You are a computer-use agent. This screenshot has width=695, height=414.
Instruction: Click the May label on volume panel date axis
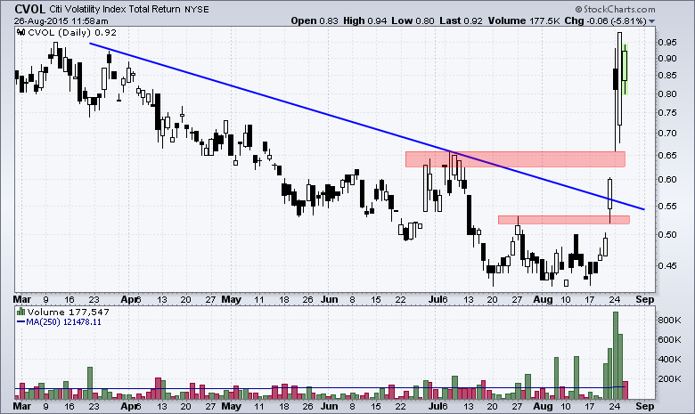pyautogui.click(x=232, y=406)
